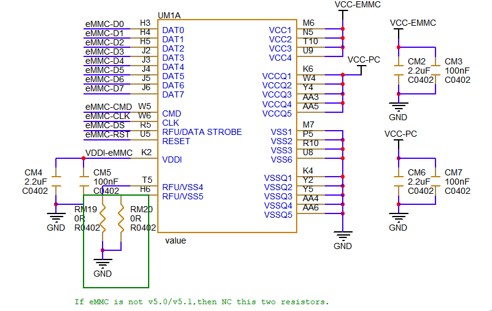Screen dimensions: 492x311
Task: Select the RFU/DATA STROBE pin name
Action: pyautogui.click(x=202, y=132)
